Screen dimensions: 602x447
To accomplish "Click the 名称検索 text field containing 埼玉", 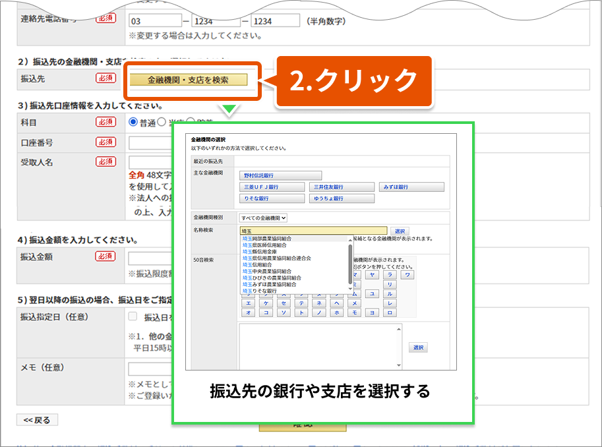I will coord(313,231).
